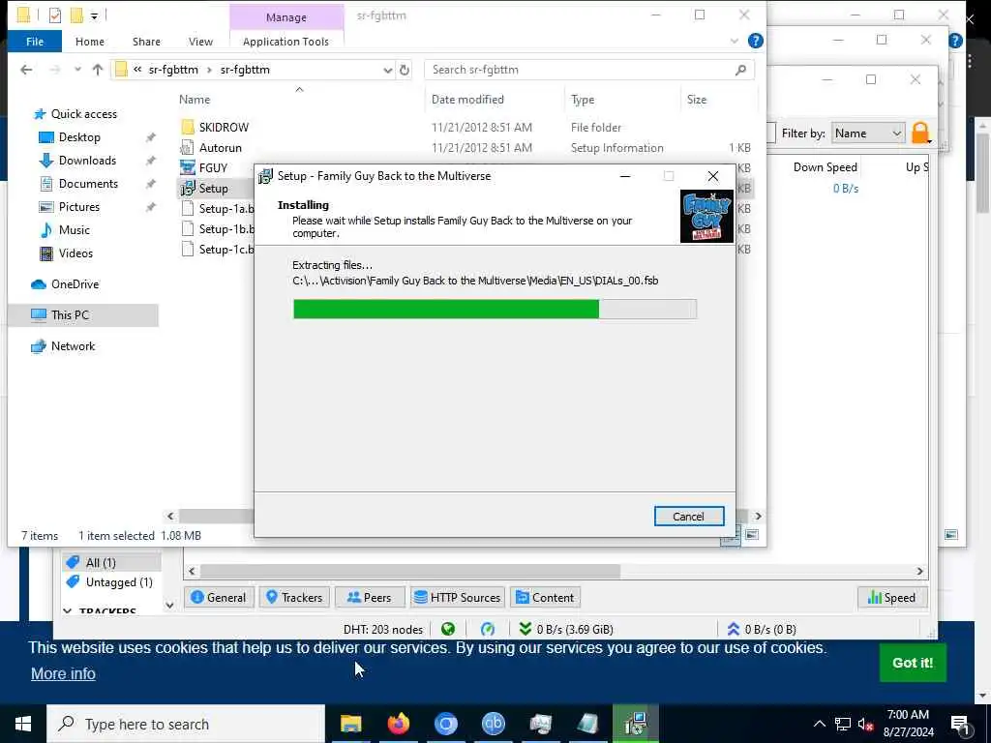Screen dimensions: 991x743
Task: Select Untagged (1) filter in qBittorrent
Action: point(110,581)
